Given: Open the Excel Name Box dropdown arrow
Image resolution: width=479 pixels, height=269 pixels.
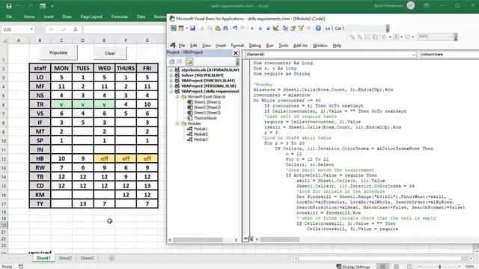Looking at the screenshot, I should [x=31, y=29].
